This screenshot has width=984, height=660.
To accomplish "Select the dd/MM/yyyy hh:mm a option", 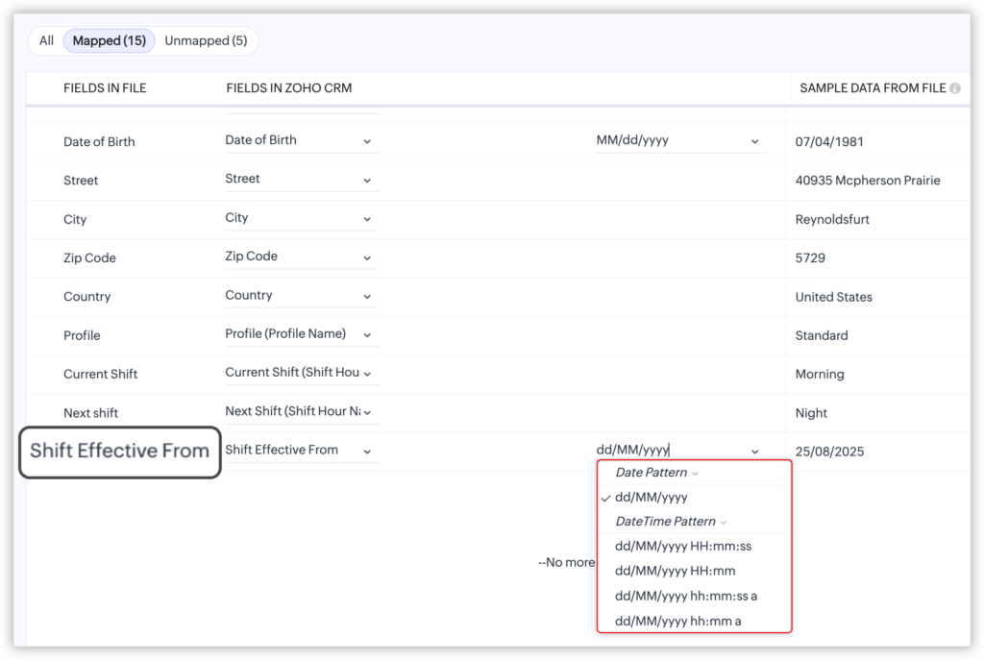I will pyautogui.click(x=677, y=620).
